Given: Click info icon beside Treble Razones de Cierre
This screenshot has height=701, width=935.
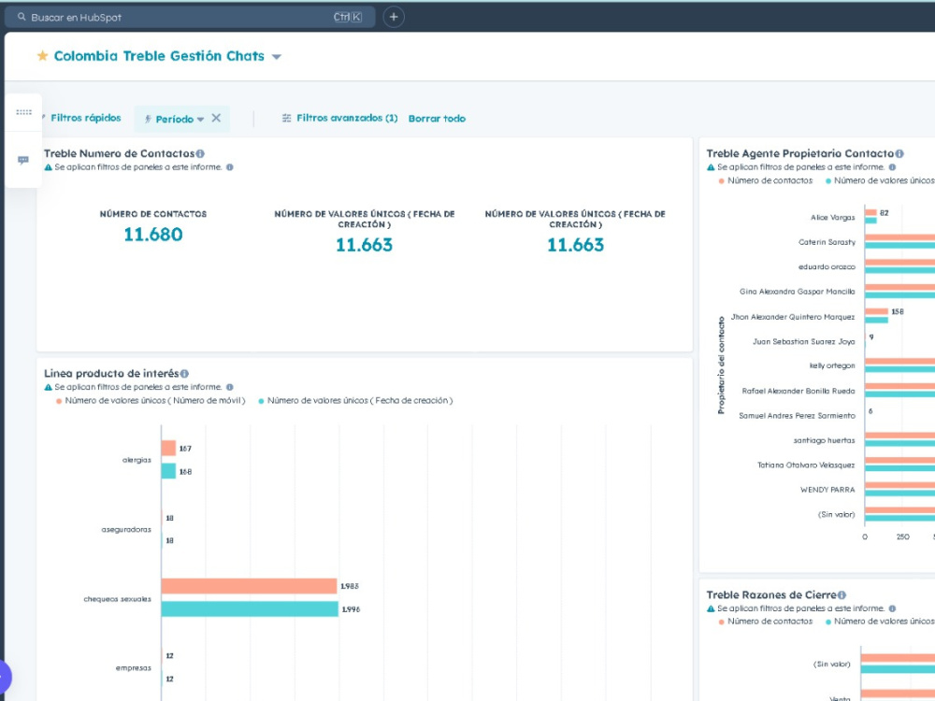Looking at the screenshot, I should pyautogui.click(x=842, y=594).
